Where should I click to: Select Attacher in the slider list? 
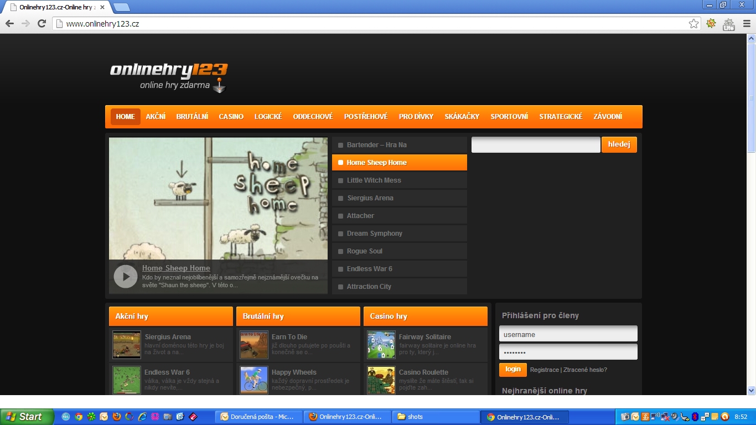[x=400, y=216]
